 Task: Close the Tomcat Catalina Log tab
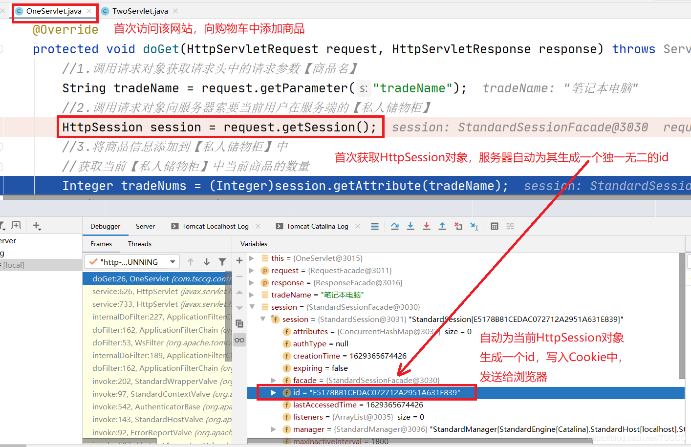click(358, 226)
